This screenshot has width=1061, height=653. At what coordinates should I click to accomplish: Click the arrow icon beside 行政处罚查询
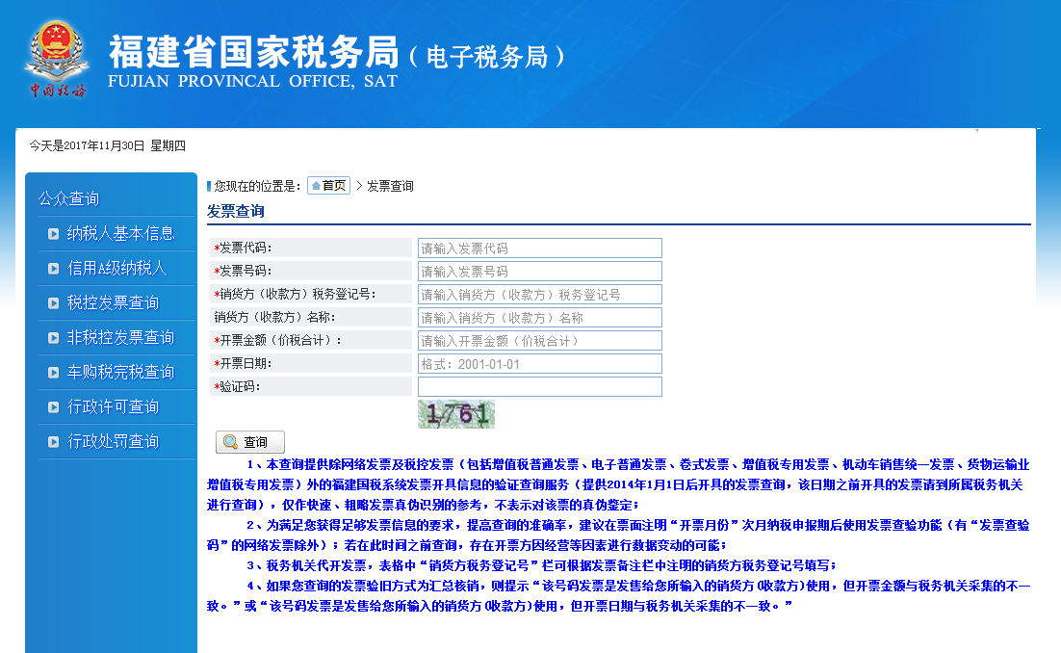coord(54,442)
